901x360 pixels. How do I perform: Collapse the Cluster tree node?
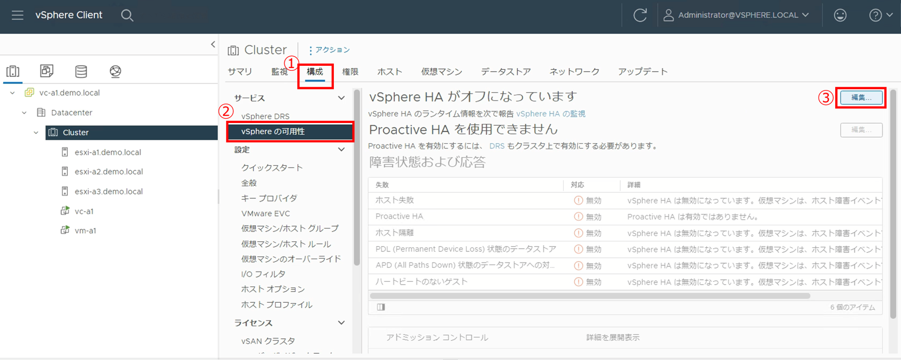[x=36, y=133]
